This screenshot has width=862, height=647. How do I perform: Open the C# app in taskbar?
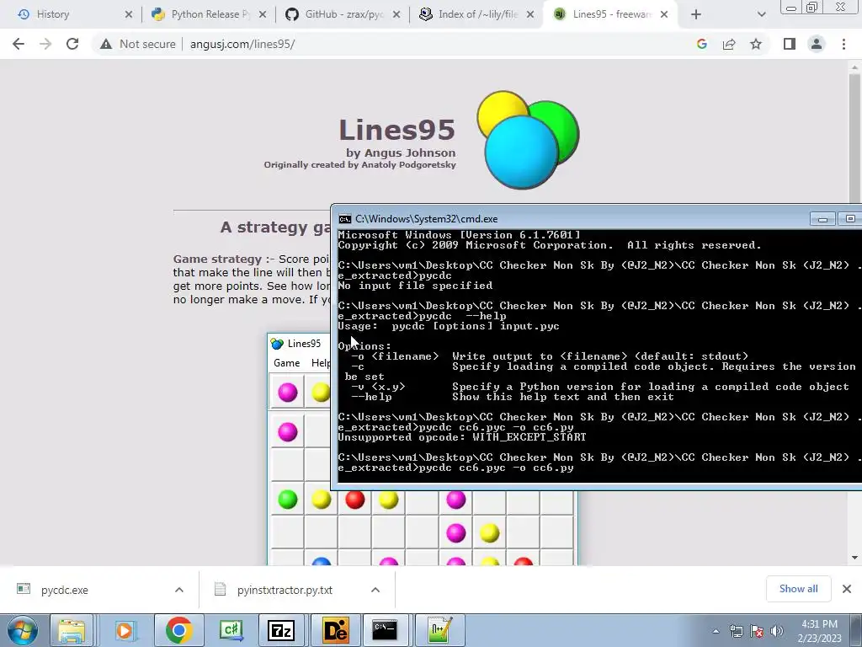231,630
